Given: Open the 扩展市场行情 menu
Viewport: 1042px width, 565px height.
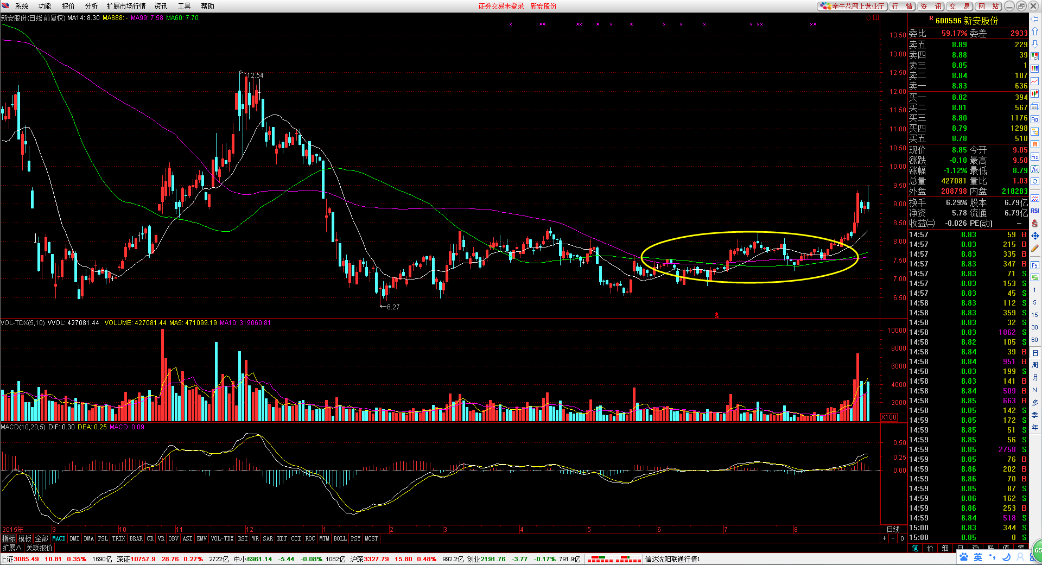Looking at the screenshot, I should tap(126, 6).
